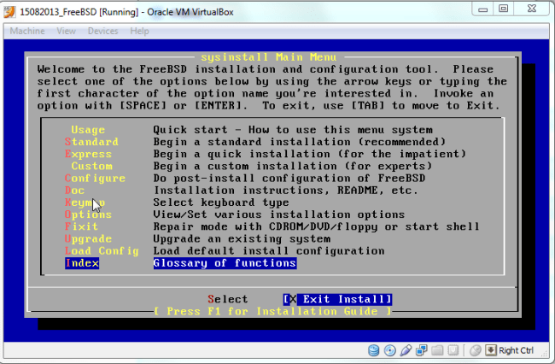This screenshot has width=555, height=364.
Task: Click the optical CD/DVD drive icon
Action: 390,350
